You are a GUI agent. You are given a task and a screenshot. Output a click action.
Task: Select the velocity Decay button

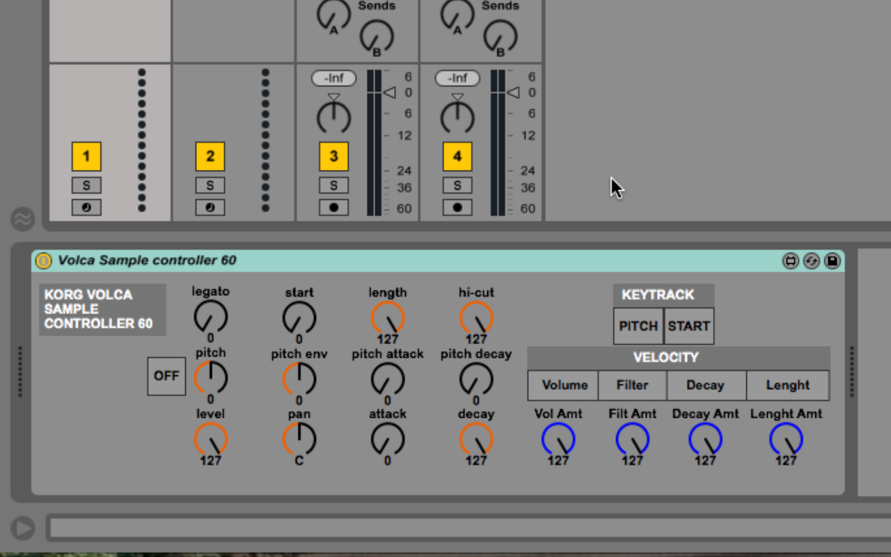(706, 385)
